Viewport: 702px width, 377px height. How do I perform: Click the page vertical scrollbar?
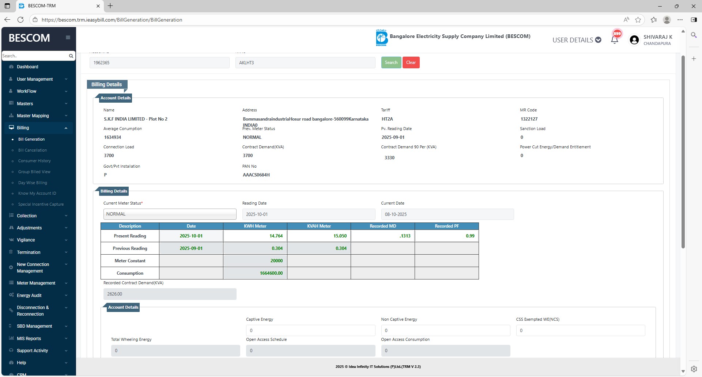(683, 152)
